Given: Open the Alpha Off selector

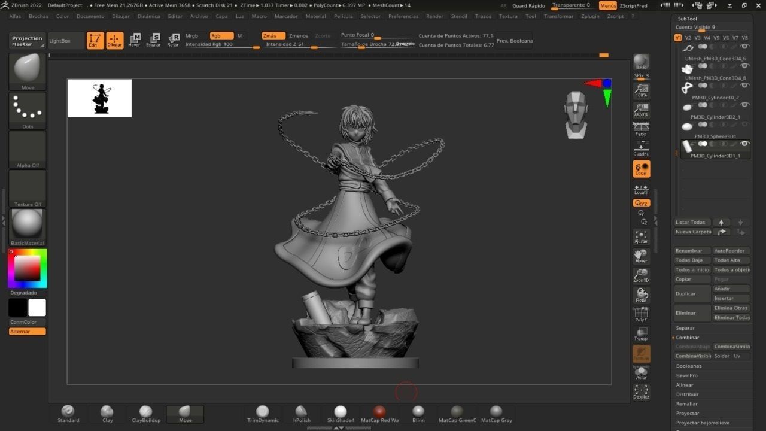Looking at the screenshot, I should point(28,150).
